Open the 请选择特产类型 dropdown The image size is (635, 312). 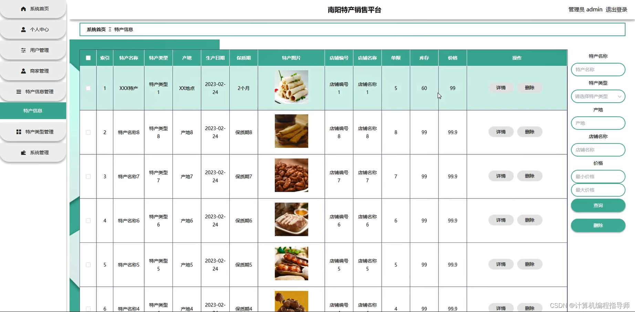click(598, 96)
